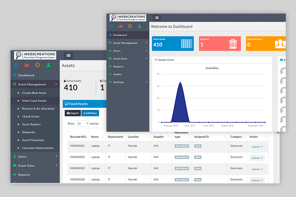The height and width of the screenshot is (197, 296).
Task: Click the orange clock icon near the logo
Action: tap(130, 26)
